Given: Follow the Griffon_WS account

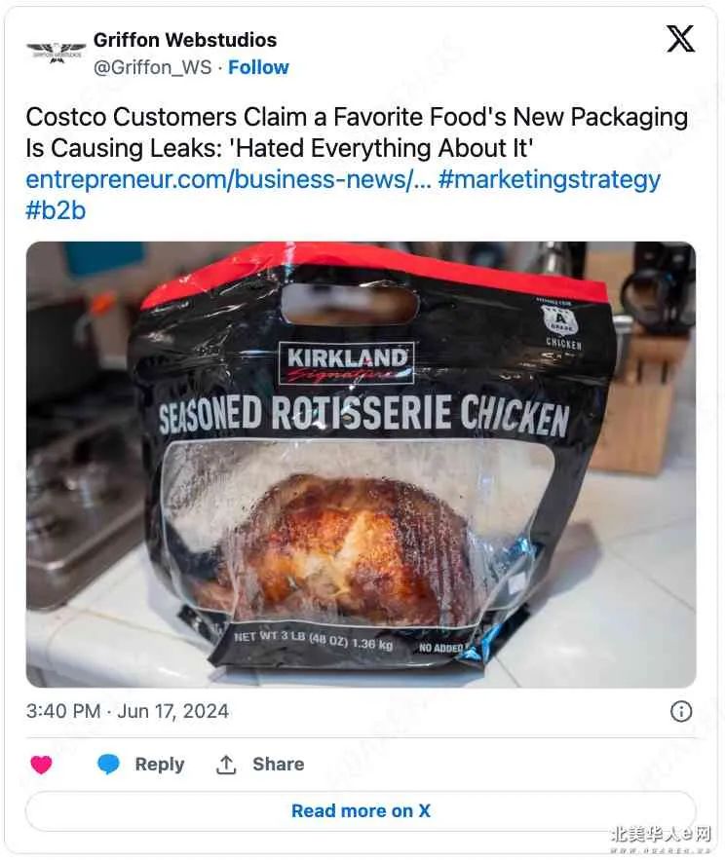Looking at the screenshot, I should [x=258, y=67].
